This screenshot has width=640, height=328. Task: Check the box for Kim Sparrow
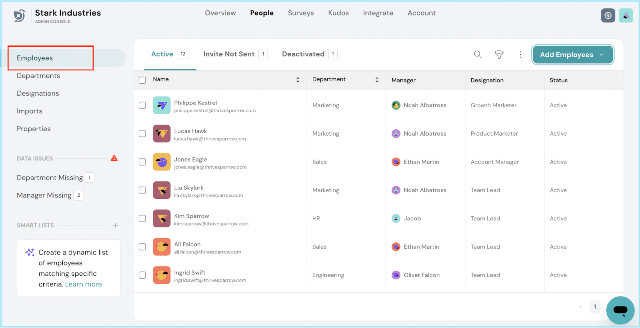[x=142, y=219]
